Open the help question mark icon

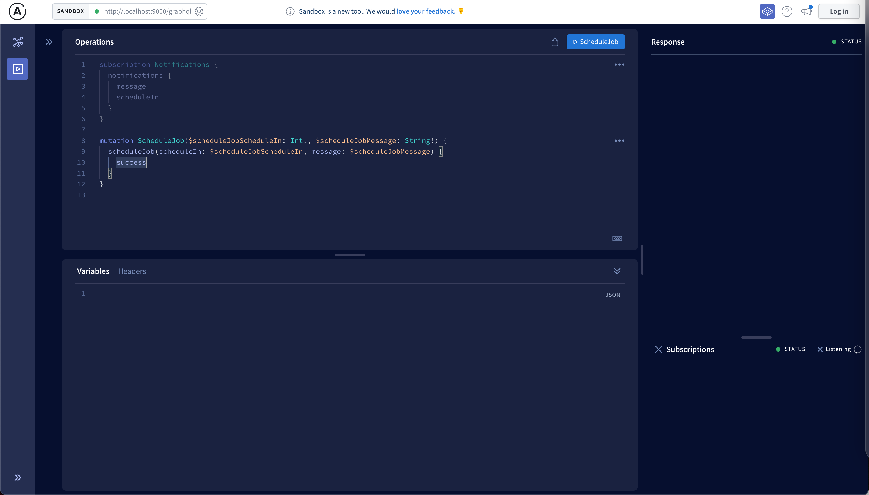click(787, 12)
